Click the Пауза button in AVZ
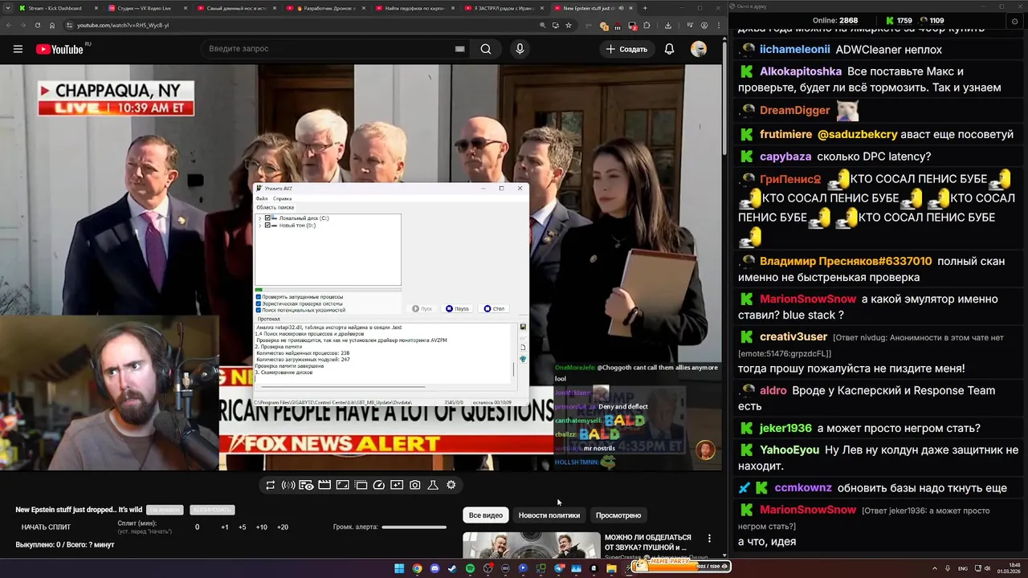Image resolution: width=1028 pixels, height=578 pixels. point(457,308)
